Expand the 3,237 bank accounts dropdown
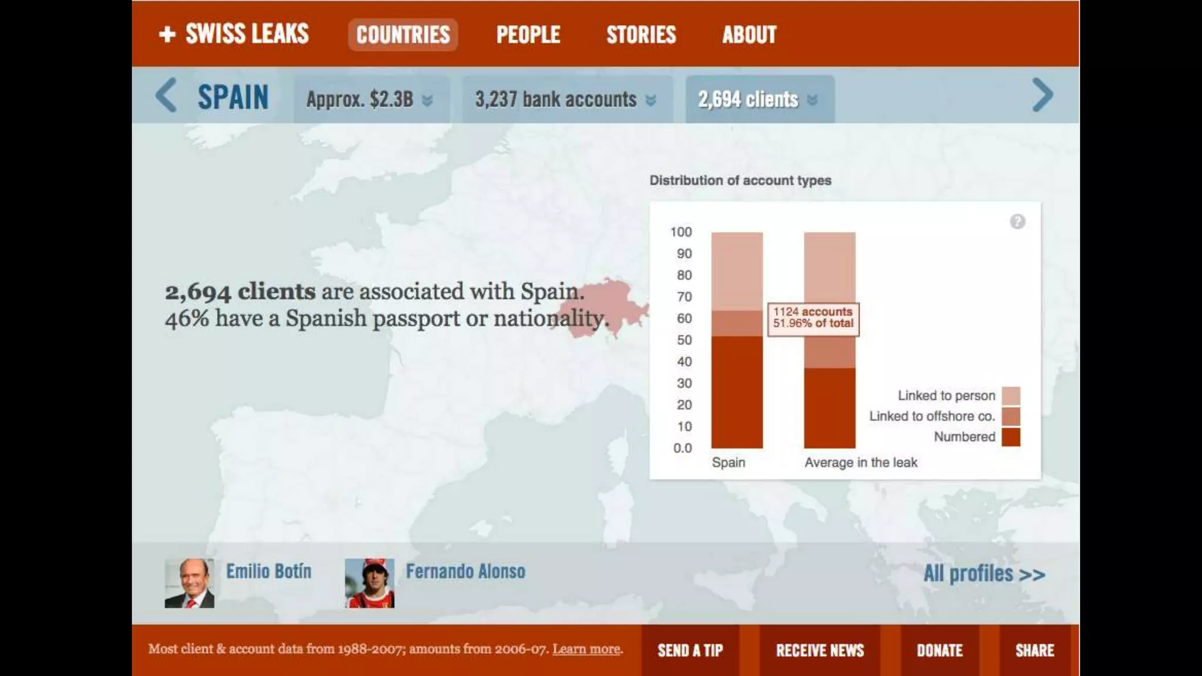Screen dimensions: 1202x676 tap(566, 100)
